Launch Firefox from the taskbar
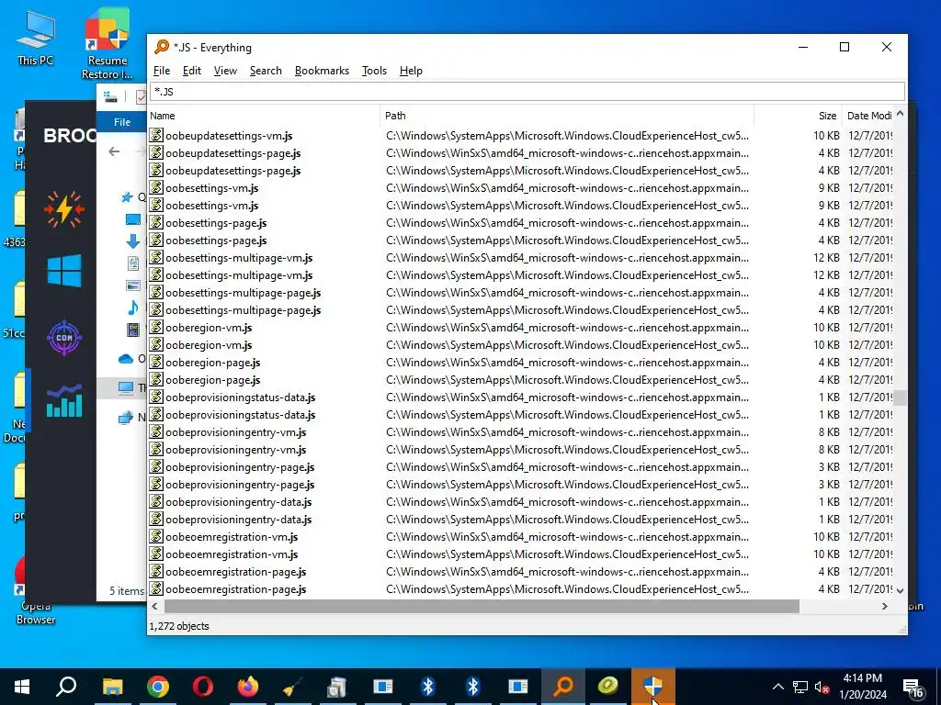This screenshot has height=705, width=941. point(248,687)
